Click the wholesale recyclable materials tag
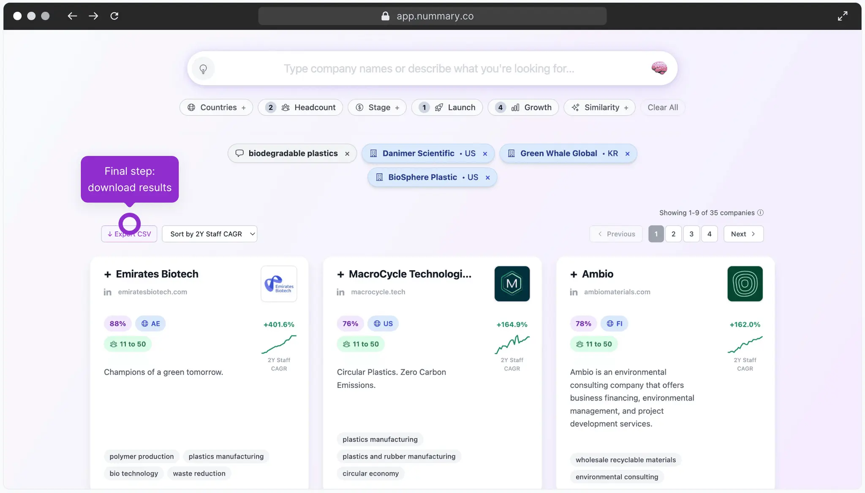The image size is (865, 493). (626, 460)
